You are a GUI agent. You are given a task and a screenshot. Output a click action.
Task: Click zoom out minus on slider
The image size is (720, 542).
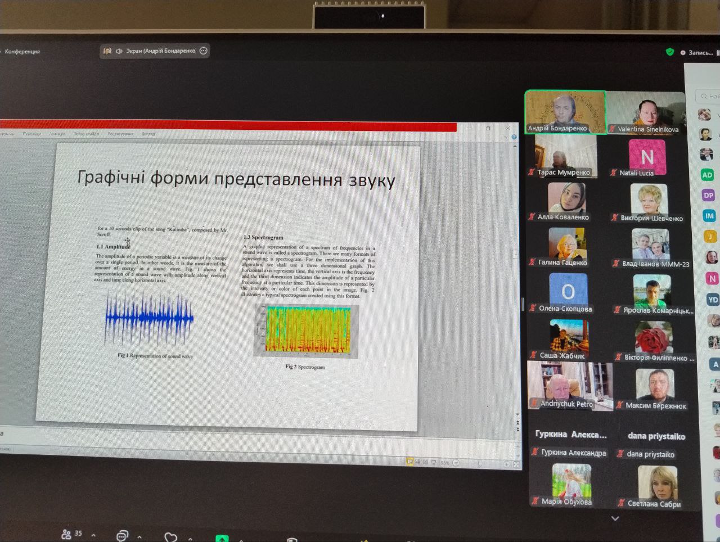[456, 463]
